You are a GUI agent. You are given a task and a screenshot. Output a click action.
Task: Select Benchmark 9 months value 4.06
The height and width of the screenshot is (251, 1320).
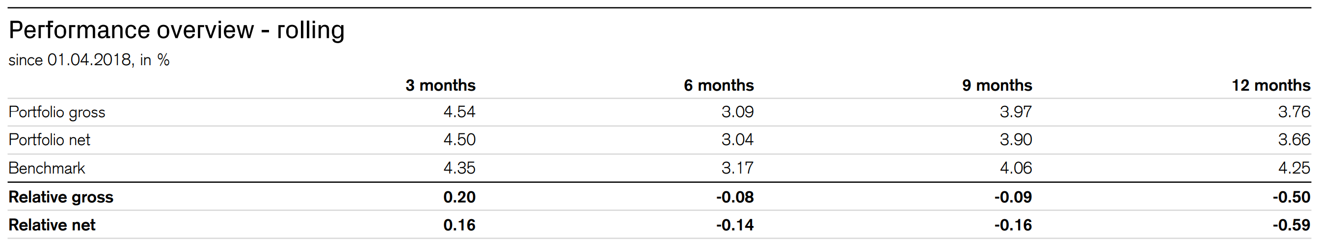point(1016,168)
